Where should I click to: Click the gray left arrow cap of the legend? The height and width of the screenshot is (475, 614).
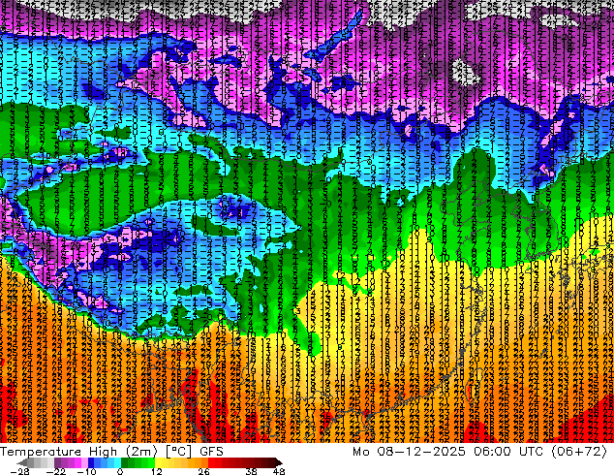pyautogui.click(x=22, y=462)
